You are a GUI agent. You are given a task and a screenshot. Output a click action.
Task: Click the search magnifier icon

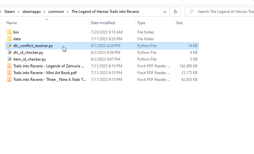pos(192,12)
